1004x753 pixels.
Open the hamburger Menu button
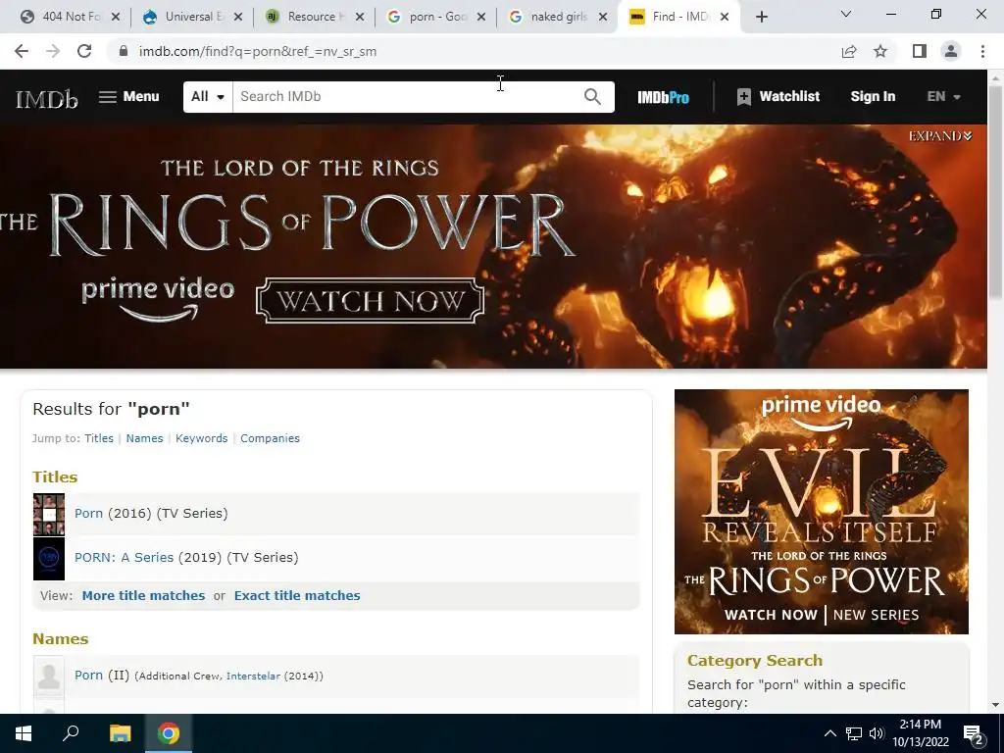(x=128, y=97)
